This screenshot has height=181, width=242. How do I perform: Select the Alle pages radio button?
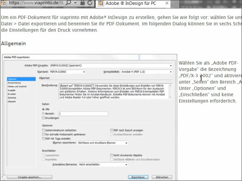click(43, 109)
